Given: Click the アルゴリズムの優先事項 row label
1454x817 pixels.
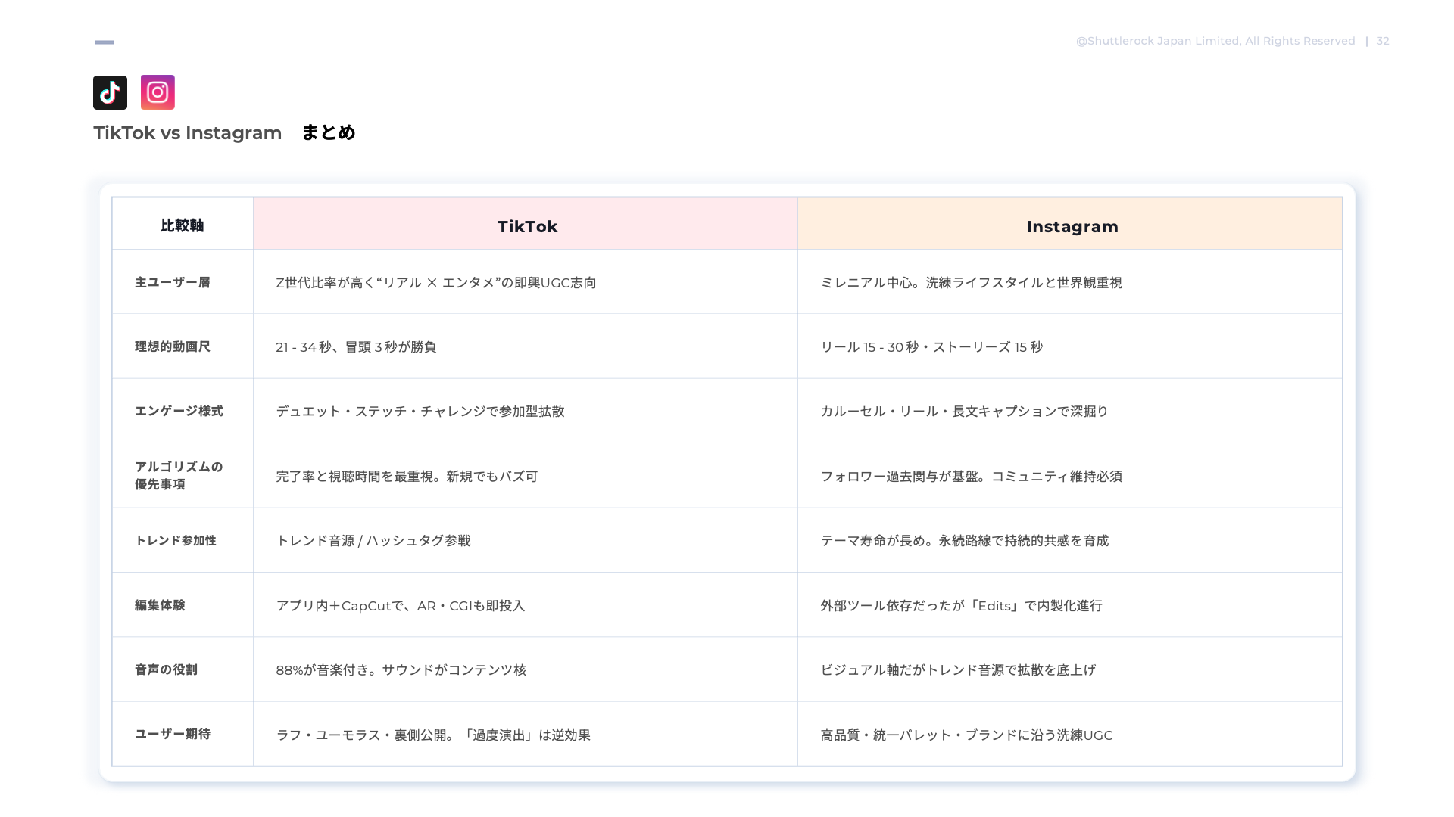Looking at the screenshot, I should click(178, 475).
